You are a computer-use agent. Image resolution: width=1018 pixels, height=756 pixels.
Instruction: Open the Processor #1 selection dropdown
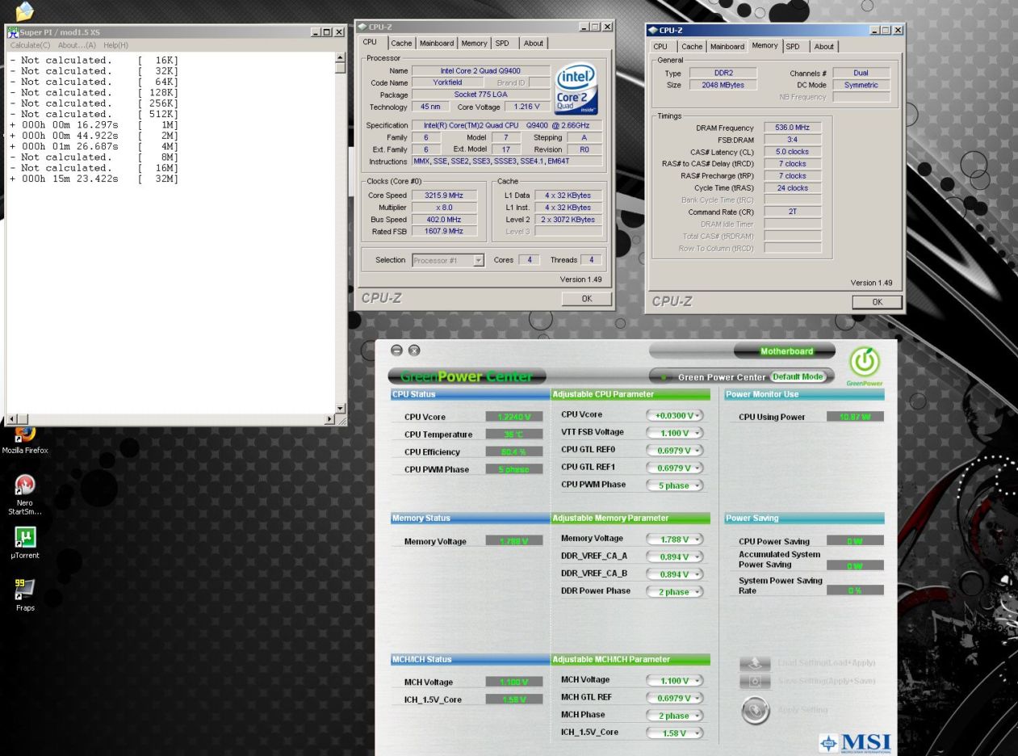(448, 260)
